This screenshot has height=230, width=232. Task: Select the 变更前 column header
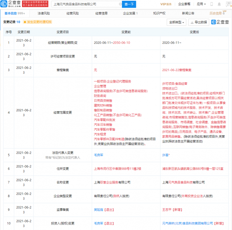click(126, 32)
